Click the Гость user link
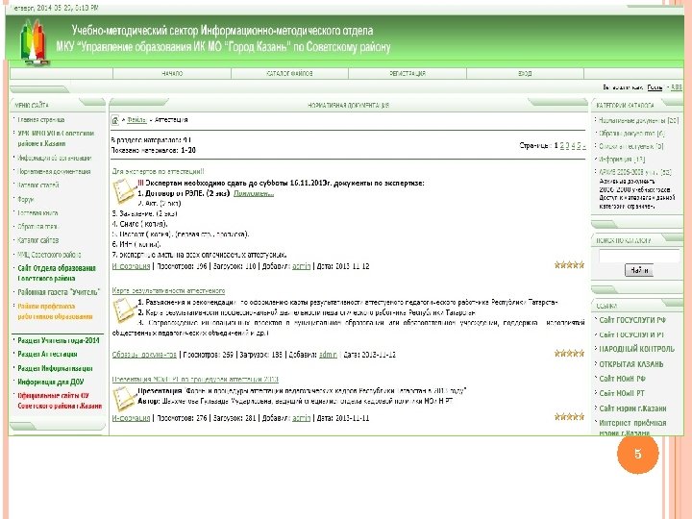Viewport: 692px width, 519px height. pos(655,87)
